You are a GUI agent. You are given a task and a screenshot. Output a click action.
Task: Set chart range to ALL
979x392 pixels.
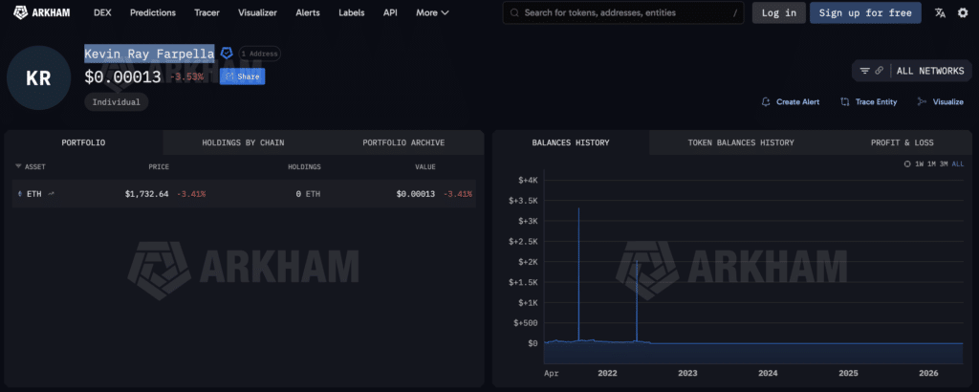click(958, 164)
